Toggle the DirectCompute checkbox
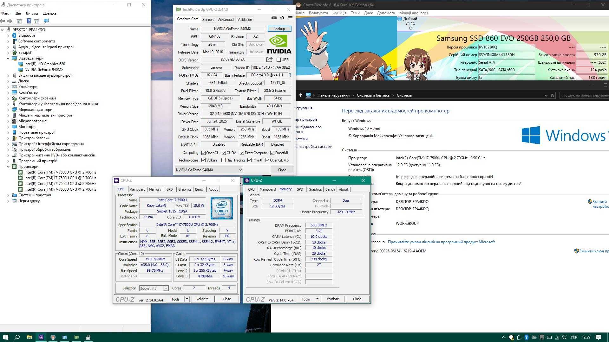 coord(242,153)
